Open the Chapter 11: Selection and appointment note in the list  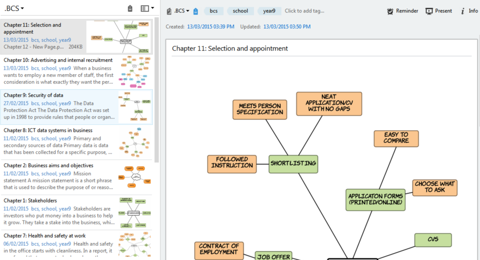77,37
